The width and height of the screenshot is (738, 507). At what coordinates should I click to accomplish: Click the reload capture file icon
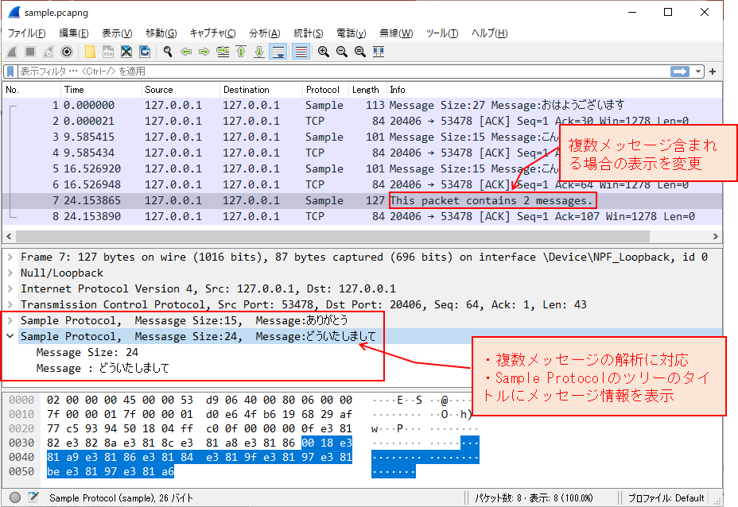[x=145, y=52]
